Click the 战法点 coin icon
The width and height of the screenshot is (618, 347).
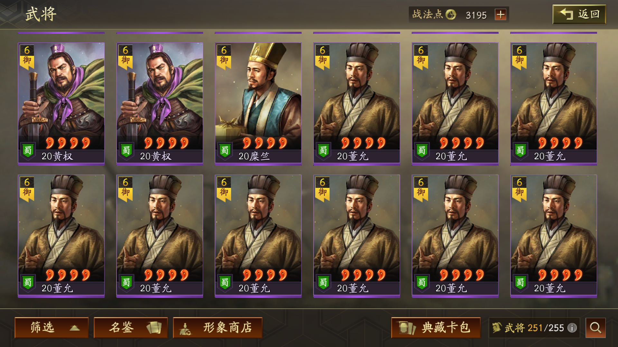[451, 14]
